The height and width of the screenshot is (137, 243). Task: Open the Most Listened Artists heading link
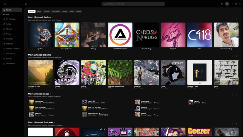coord(39,17)
